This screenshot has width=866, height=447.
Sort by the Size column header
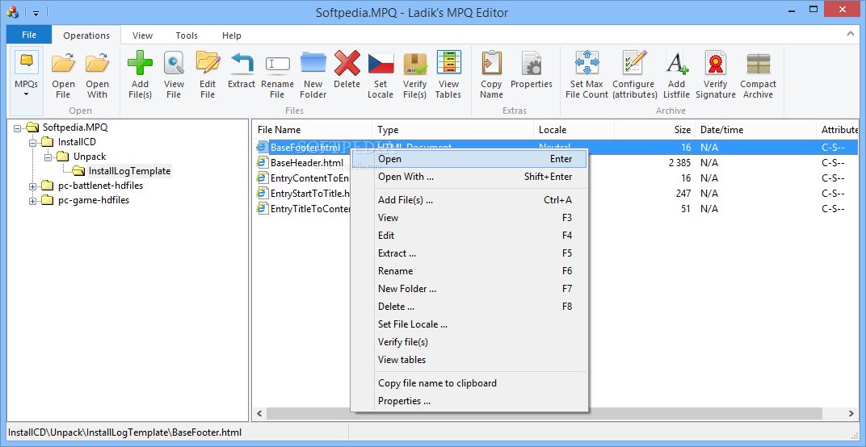tap(654, 130)
